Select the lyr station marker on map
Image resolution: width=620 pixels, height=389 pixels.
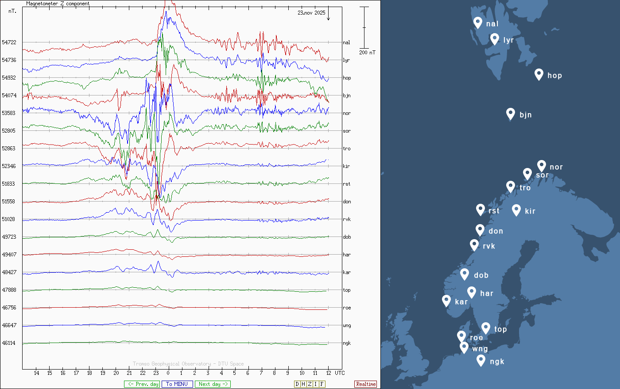(495, 39)
